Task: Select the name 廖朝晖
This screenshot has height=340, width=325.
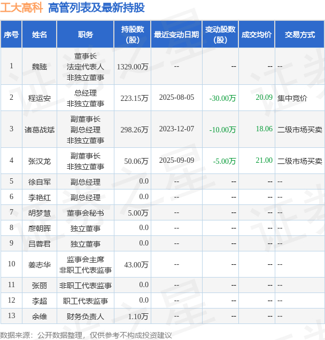Action: pyautogui.click(x=40, y=228)
